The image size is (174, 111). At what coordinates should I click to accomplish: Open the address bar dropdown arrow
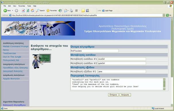tap(164, 15)
